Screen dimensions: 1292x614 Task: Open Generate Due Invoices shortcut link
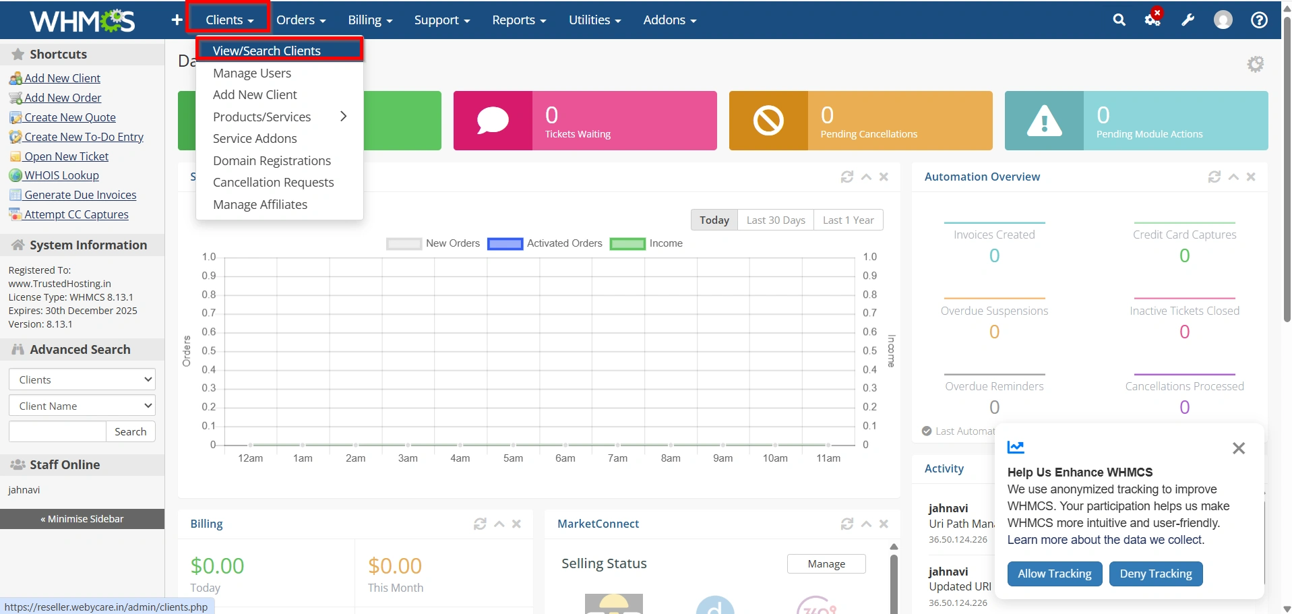click(80, 195)
